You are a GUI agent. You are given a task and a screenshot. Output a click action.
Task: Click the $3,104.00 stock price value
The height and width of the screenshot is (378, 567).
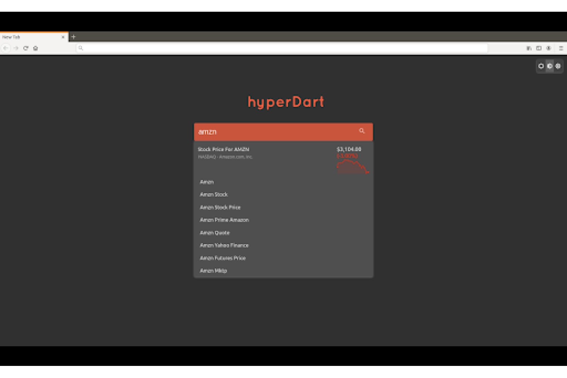[349, 149]
